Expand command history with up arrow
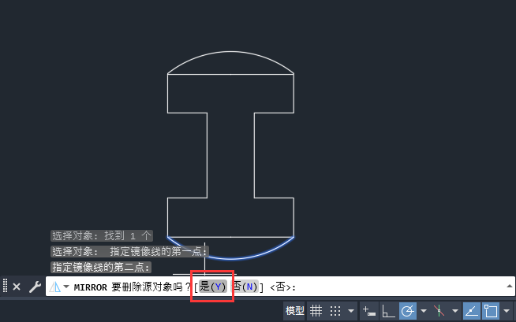Viewport: 516px width, 322px height. [510, 287]
